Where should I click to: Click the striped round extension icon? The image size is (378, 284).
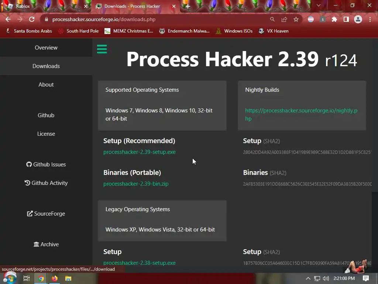[x=311, y=19]
